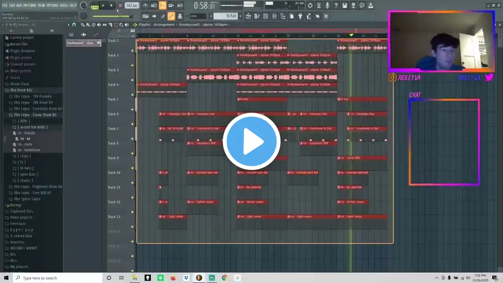
Task: Collapse the IRio Drum Kits folder
Action: tap(21, 90)
